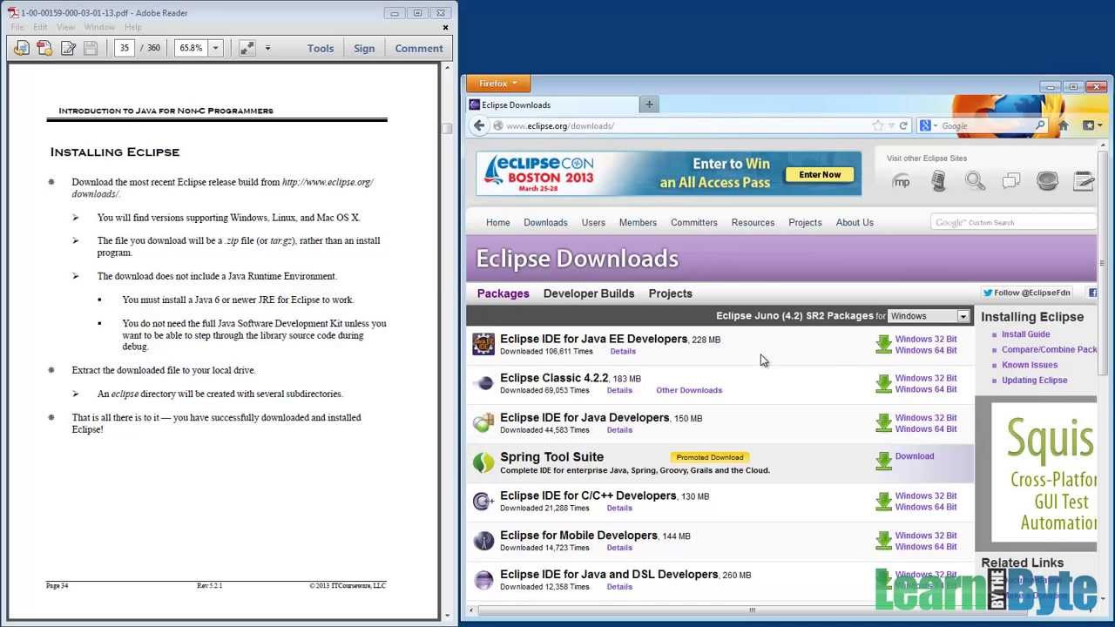
Task: Open the Tools pane in Adobe Reader
Action: pyautogui.click(x=321, y=48)
